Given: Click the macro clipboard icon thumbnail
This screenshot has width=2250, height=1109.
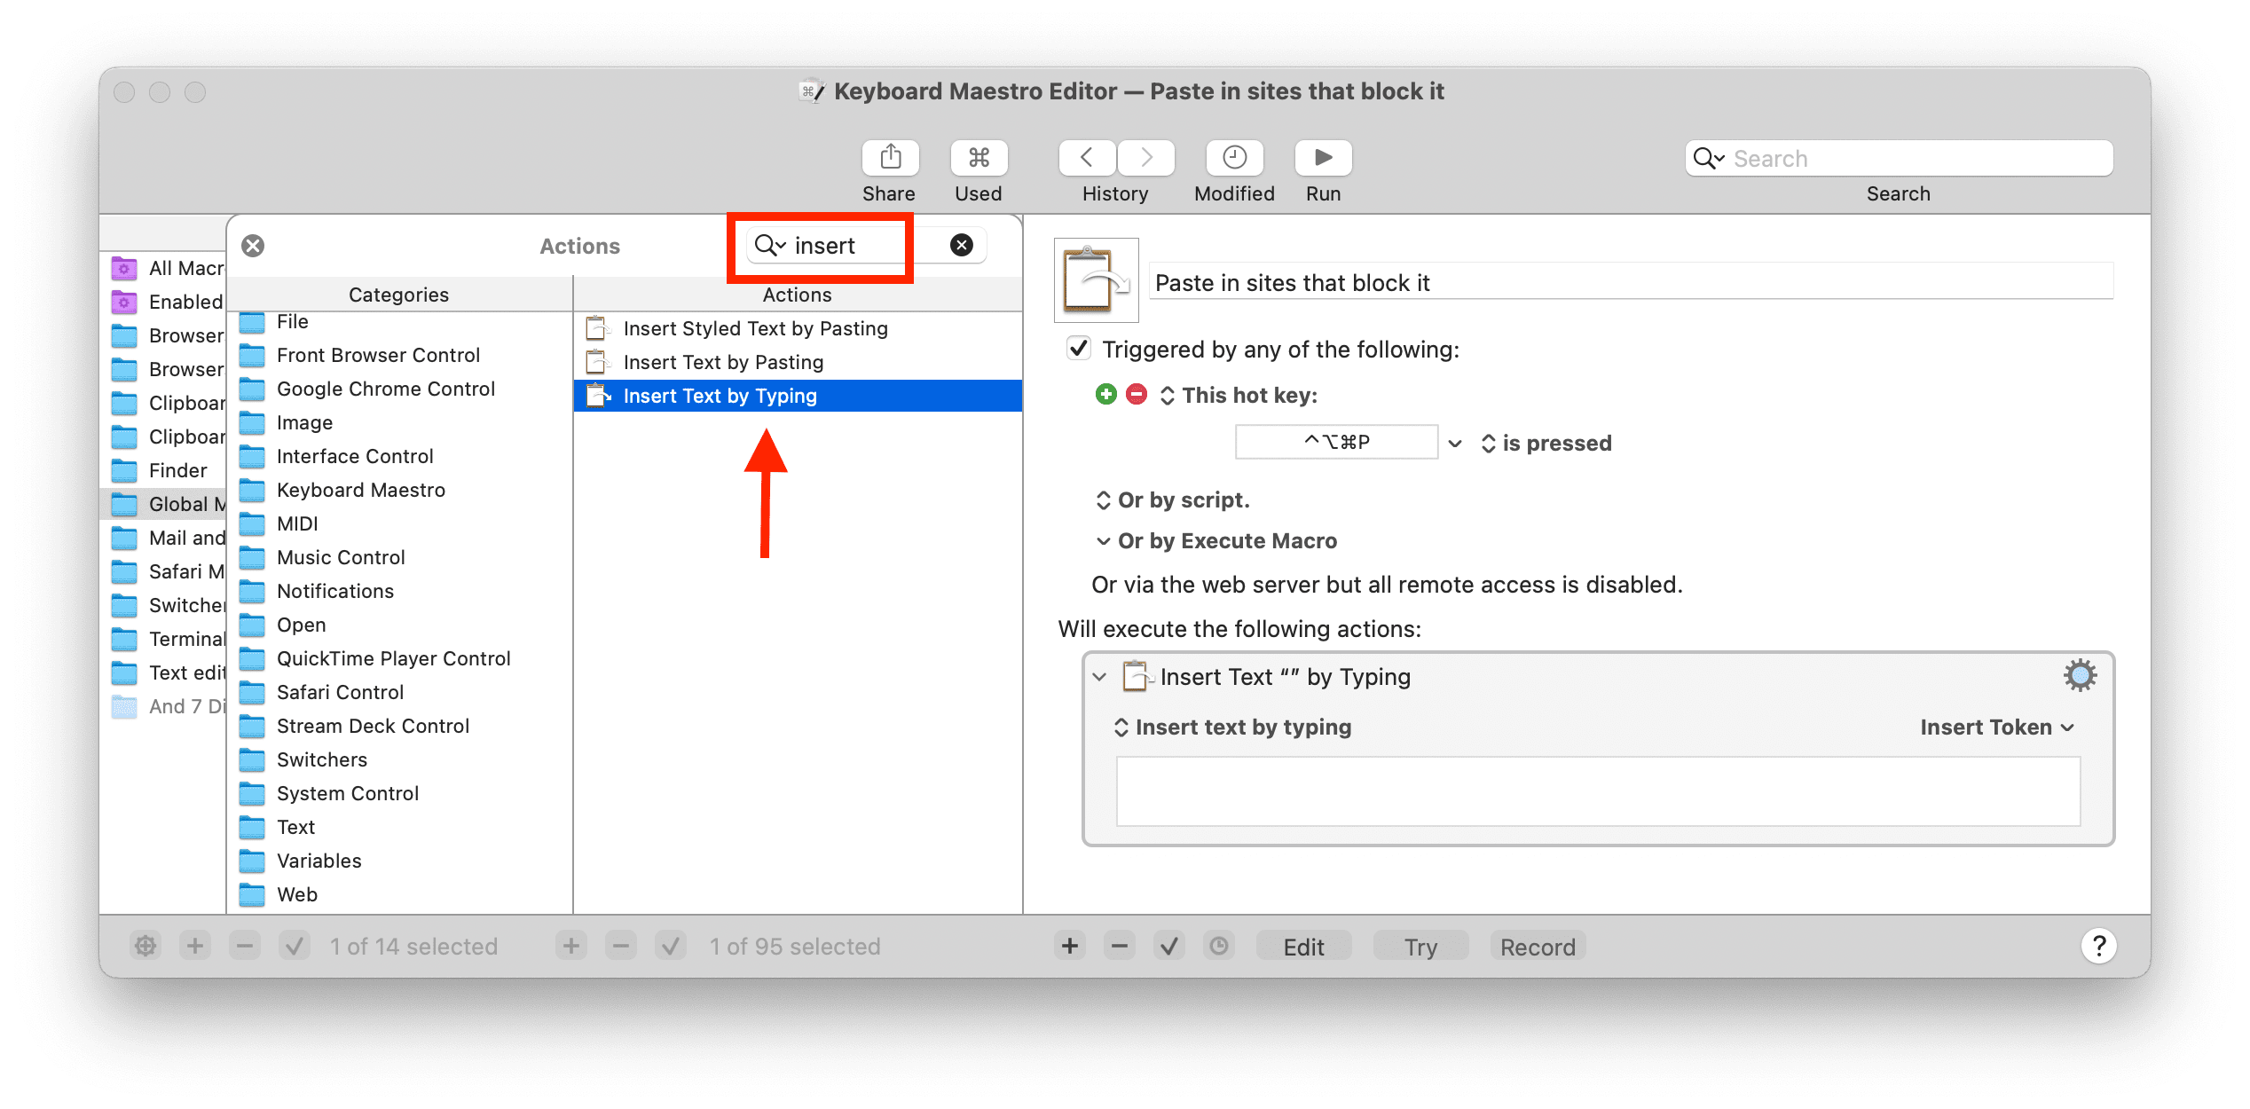Looking at the screenshot, I should point(1096,280).
